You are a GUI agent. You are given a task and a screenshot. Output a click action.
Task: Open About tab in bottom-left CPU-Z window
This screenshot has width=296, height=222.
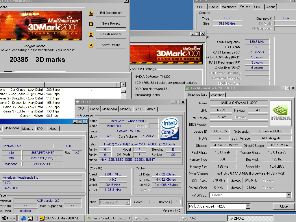click(53, 129)
